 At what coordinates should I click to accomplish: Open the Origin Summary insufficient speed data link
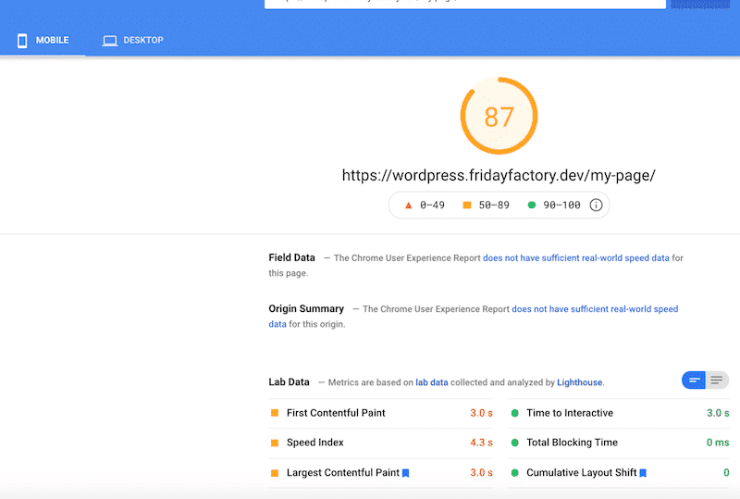click(595, 309)
